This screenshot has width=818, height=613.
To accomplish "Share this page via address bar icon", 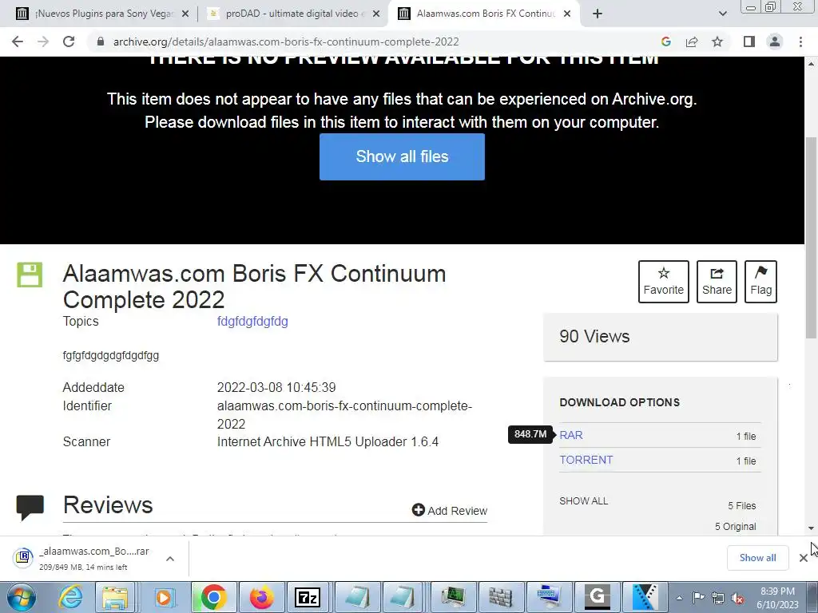I will click(x=692, y=42).
